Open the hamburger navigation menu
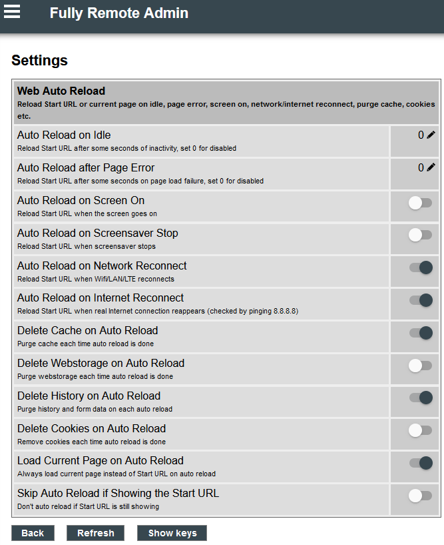The height and width of the screenshot is (545, 444). tap(12, 11)
